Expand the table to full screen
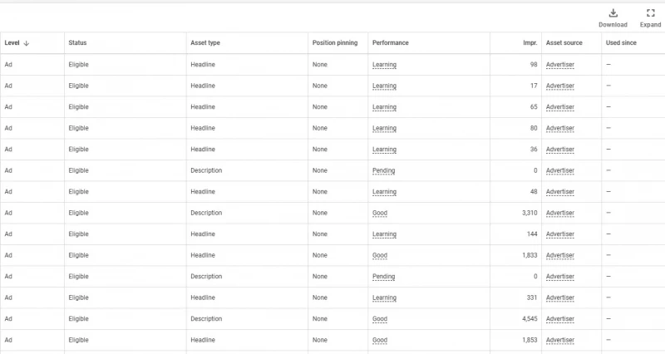Viewport: 665px width, 354px height. [x=650, y=17]
